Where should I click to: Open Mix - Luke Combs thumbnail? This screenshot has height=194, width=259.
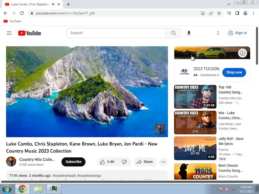(x=195, y=123)
